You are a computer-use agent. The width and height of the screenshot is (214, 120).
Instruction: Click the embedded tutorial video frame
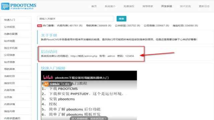point(89,95)
